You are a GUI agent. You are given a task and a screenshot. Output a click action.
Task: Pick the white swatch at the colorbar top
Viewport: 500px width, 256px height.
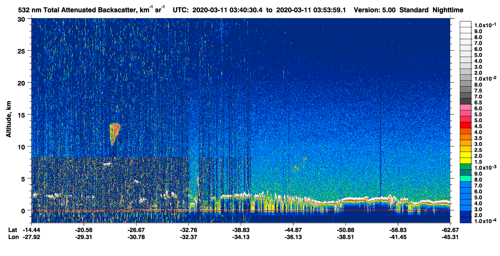coord(466,24)
